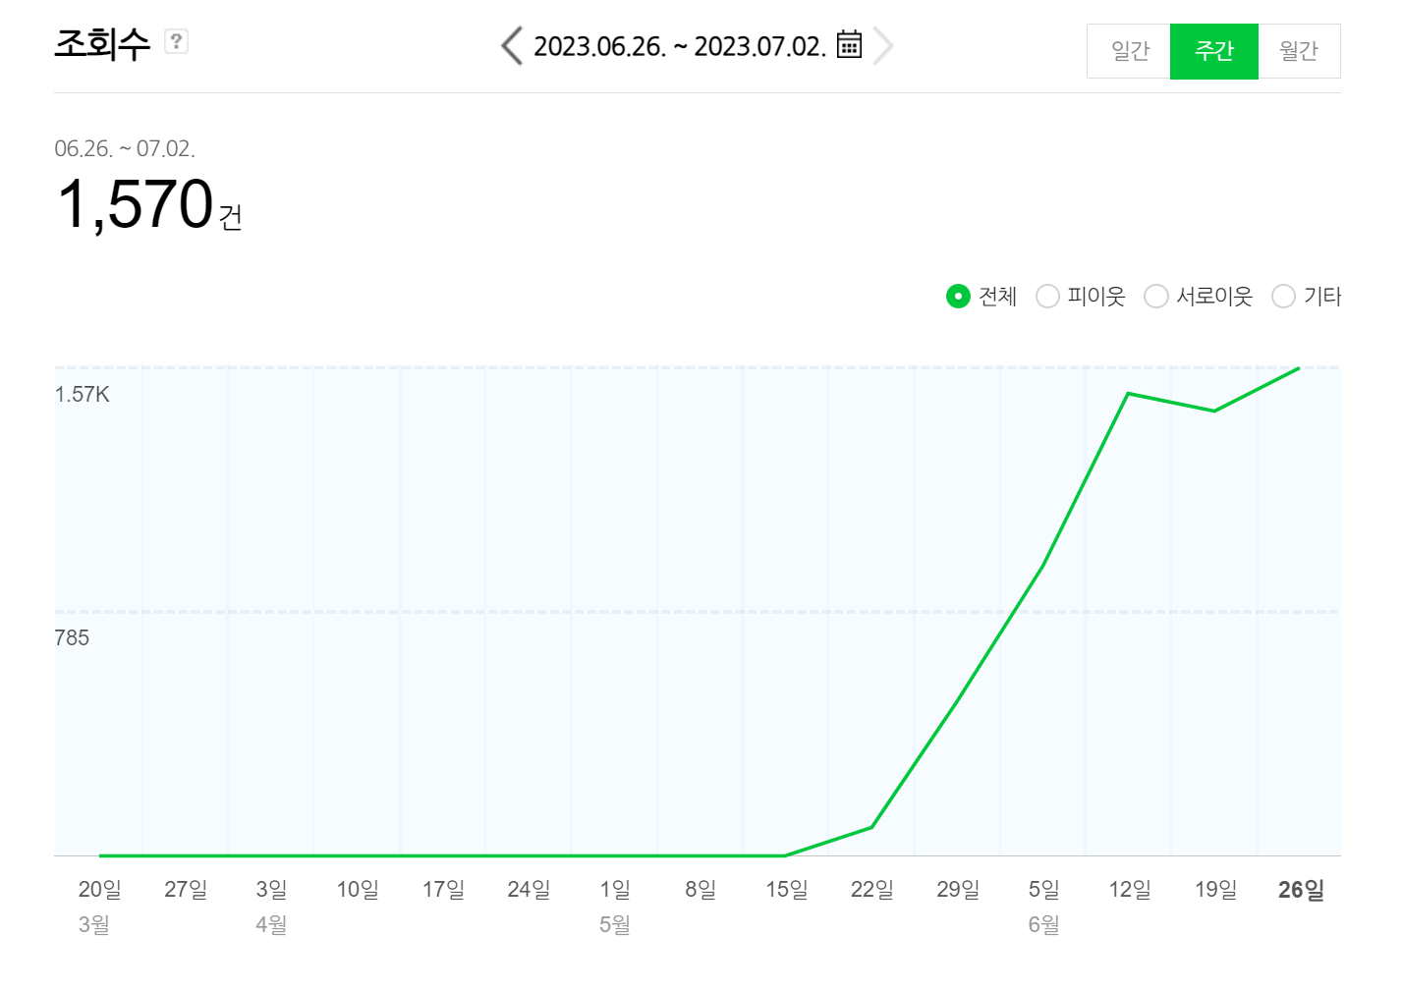Click the 5일 June data point on line
Viewport: 1402px width, 990px height.
pos(1043,565)
